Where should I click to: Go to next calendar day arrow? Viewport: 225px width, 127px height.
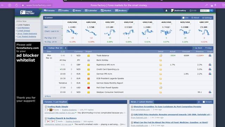[x=66, y=48]
